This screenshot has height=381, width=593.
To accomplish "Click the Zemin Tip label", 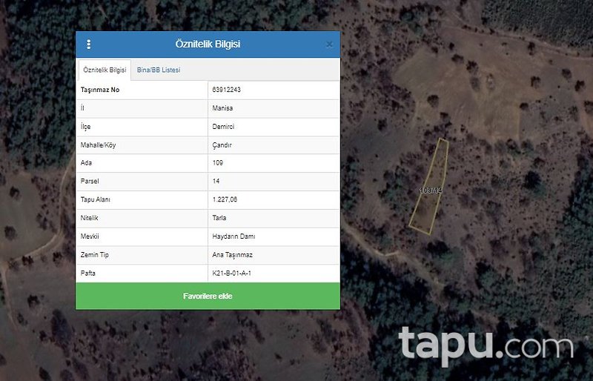I will 95,255.
